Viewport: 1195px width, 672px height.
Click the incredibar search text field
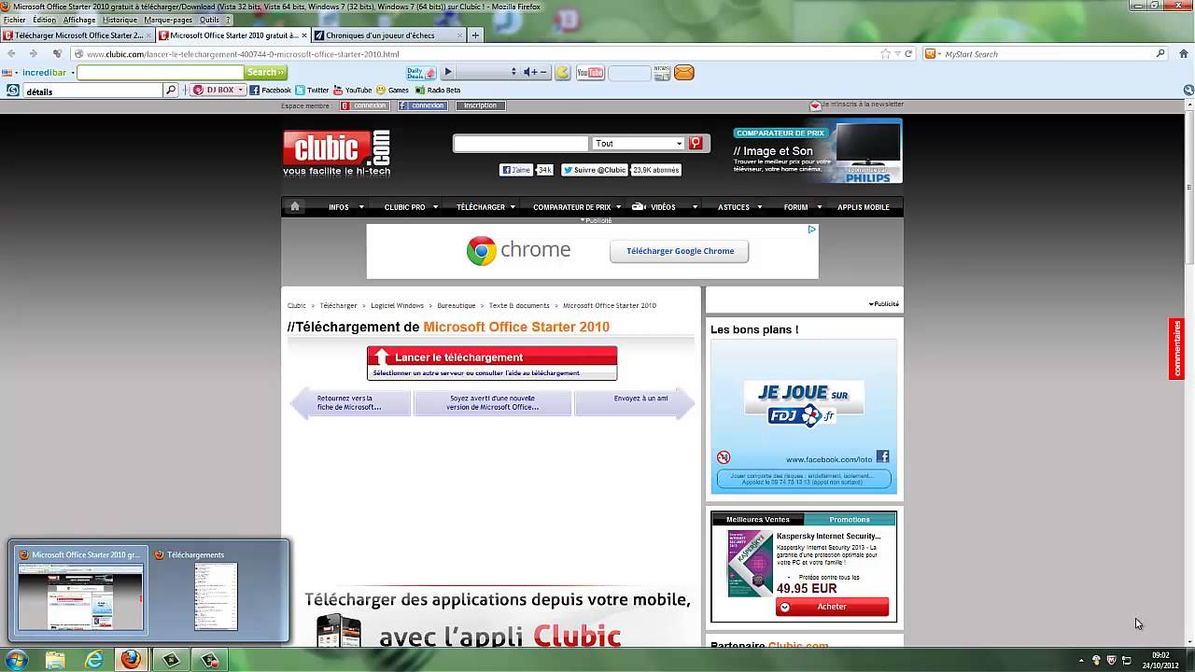[x=160, y=72]
